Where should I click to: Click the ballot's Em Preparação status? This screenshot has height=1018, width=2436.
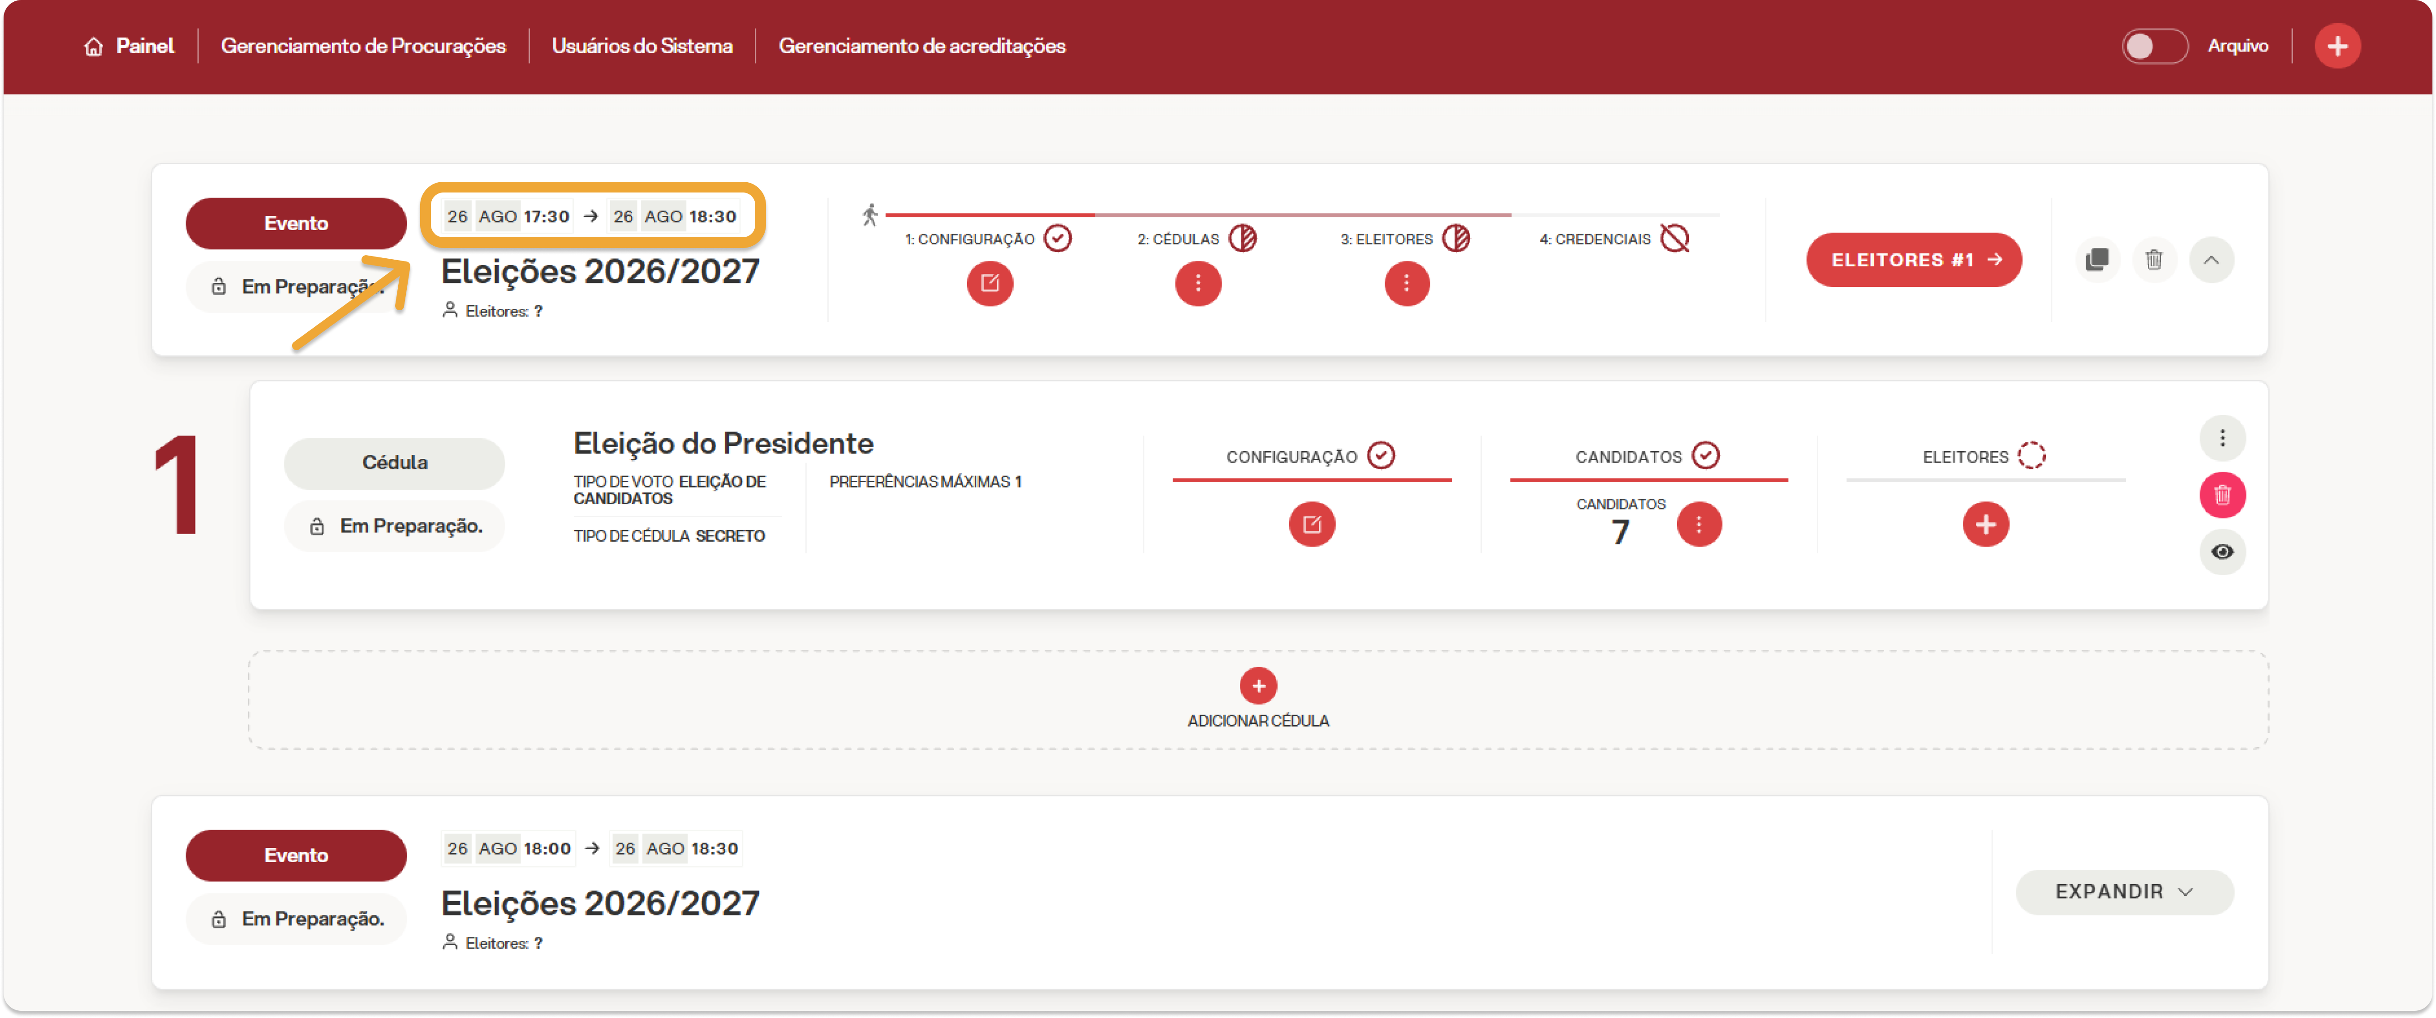tap(394, 526)
